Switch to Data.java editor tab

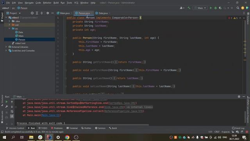(x=103, y=13)
